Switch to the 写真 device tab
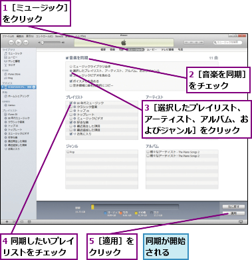Image resolution: width=252 pixels, height=260 pixels. [180, 50]
